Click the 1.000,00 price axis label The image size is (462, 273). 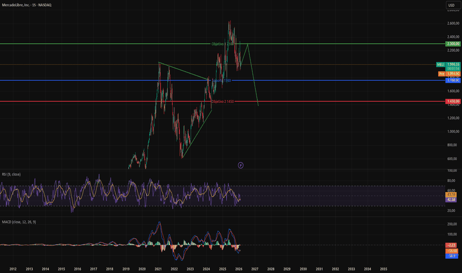click(x=453, y=132)
